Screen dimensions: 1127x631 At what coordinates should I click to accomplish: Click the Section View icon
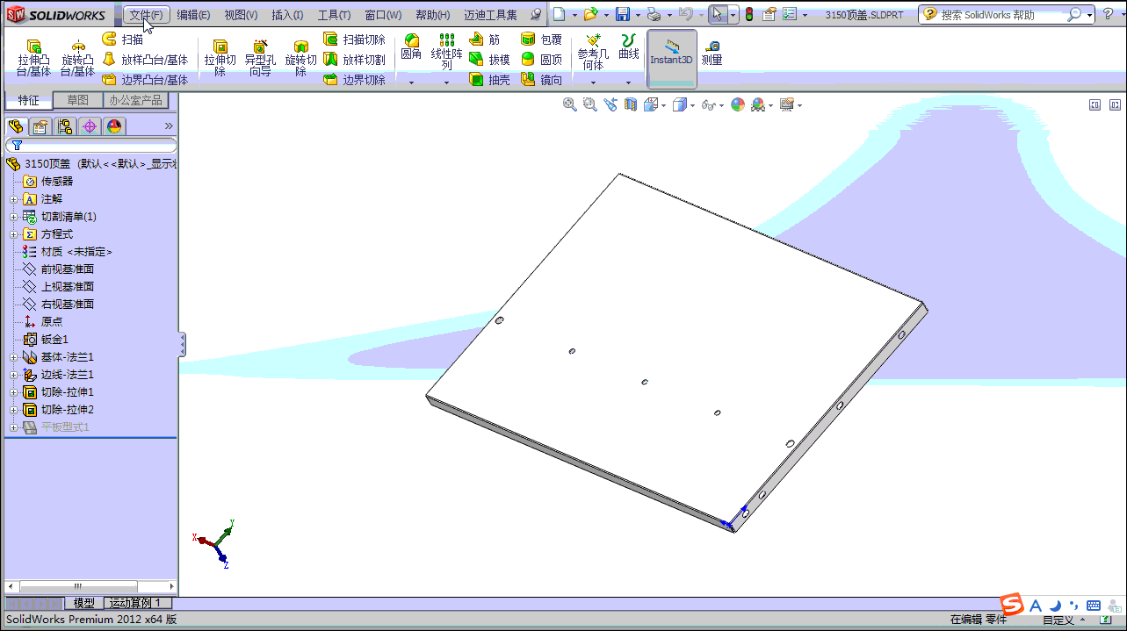coord(631,104)
